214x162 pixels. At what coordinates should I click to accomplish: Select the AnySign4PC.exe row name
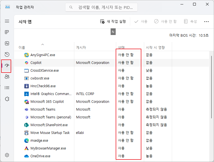click(43, 55)
